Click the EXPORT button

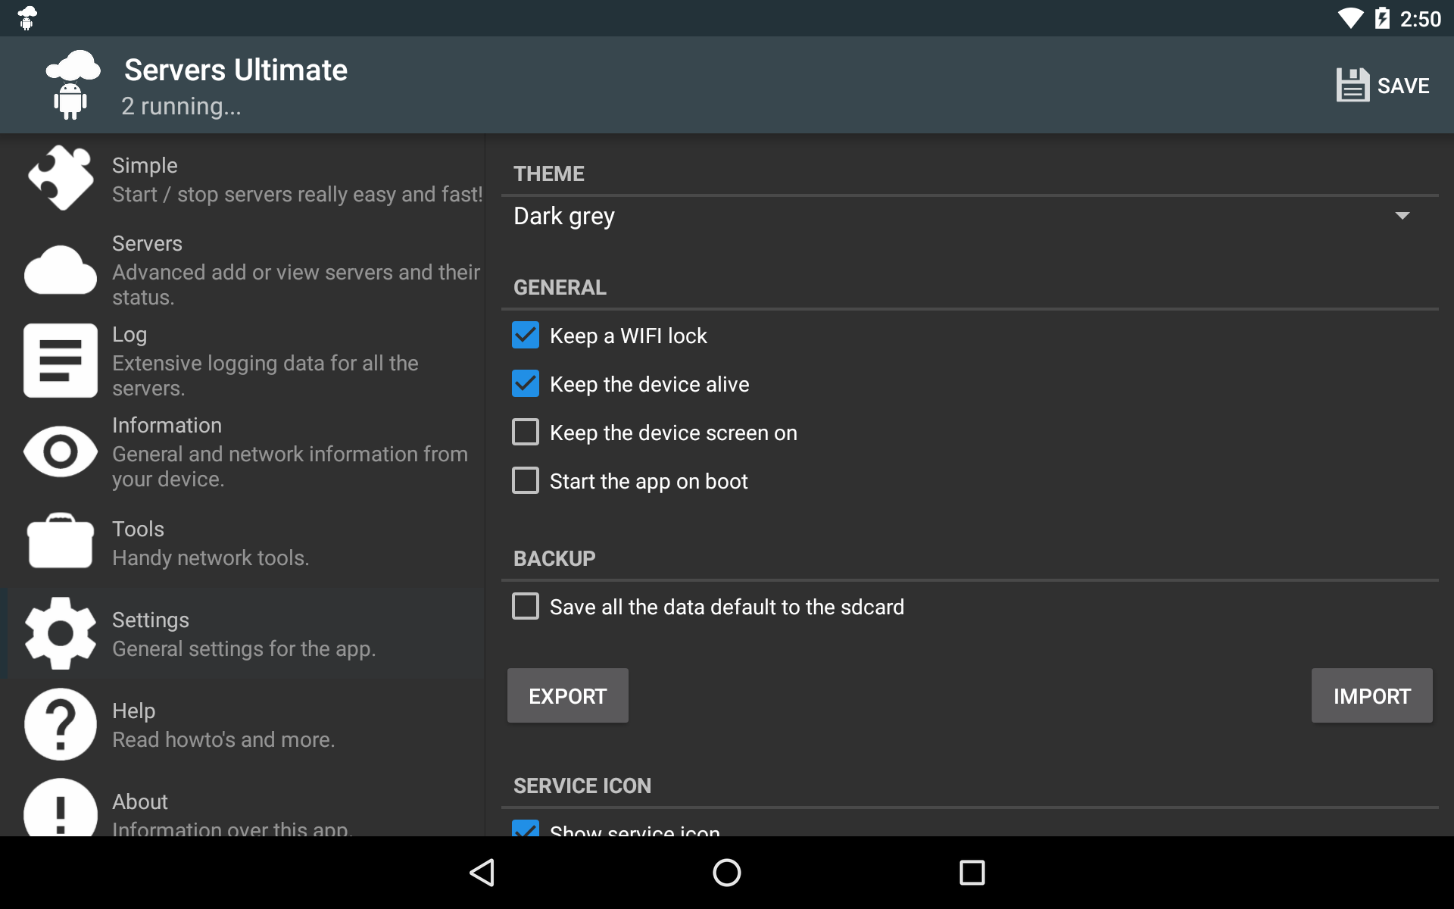[568, 695]
